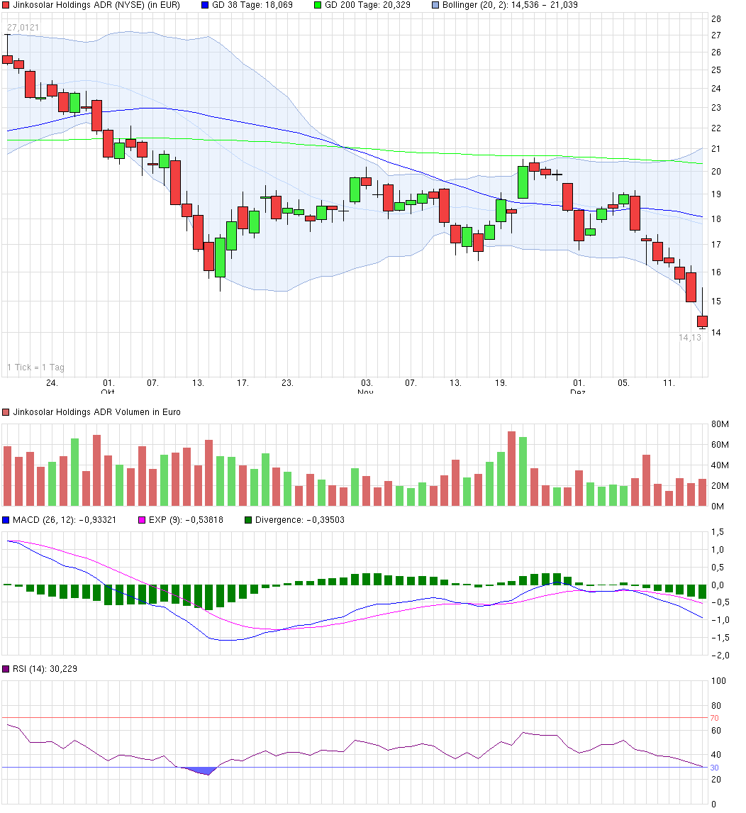Select the 'Dez' axis label
The image size is (746, 813).
tap(579, 391)
